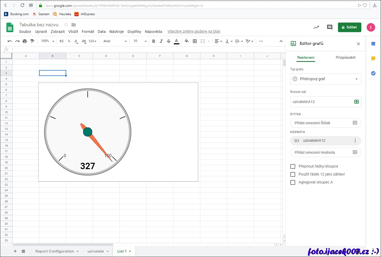Apply strikethrough formatting
The width and height of the screenshot is (381, 257).
pos(169,41)
